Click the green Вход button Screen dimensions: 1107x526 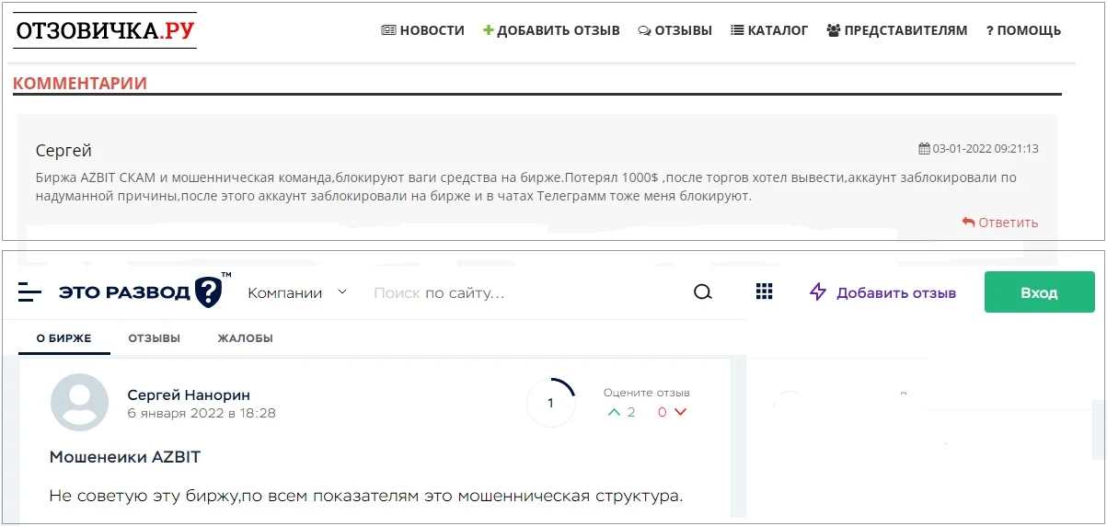[1039, 292]
